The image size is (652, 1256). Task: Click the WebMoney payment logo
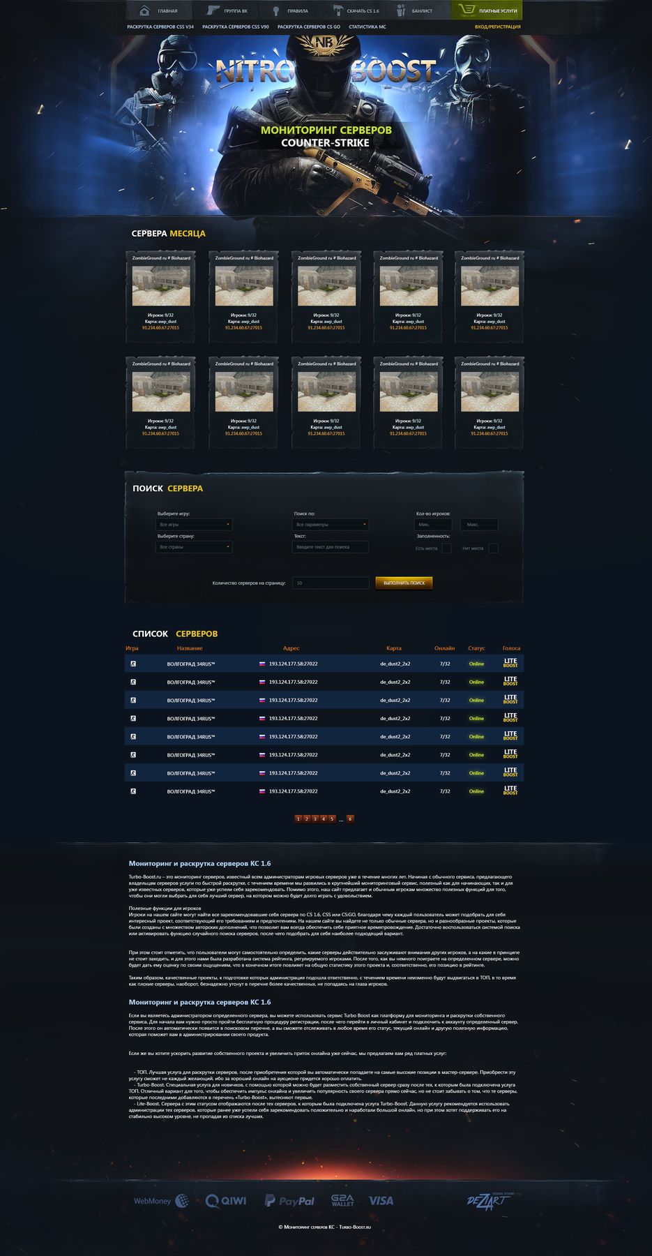[x=161, y=1200]
